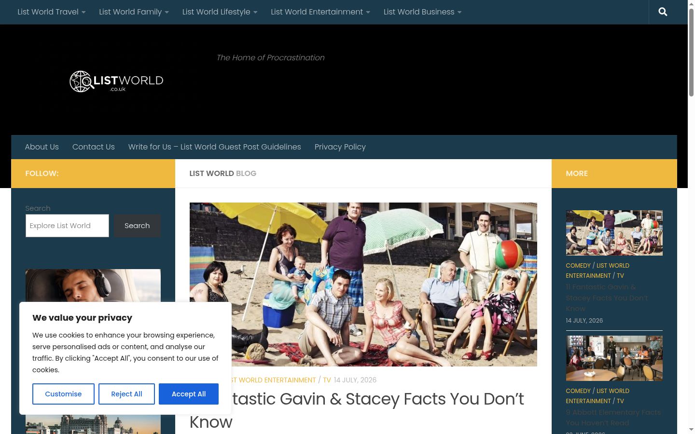Open '9 Abbott Elementary Facts' sidebar link
This screenshot has height=434, width=695.
tap(613, 418)
